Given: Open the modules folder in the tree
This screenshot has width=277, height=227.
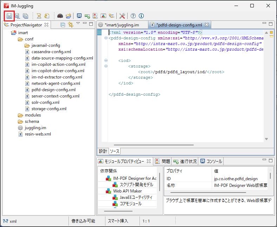Looking at the screenshot, I should (x=33, y=115).
